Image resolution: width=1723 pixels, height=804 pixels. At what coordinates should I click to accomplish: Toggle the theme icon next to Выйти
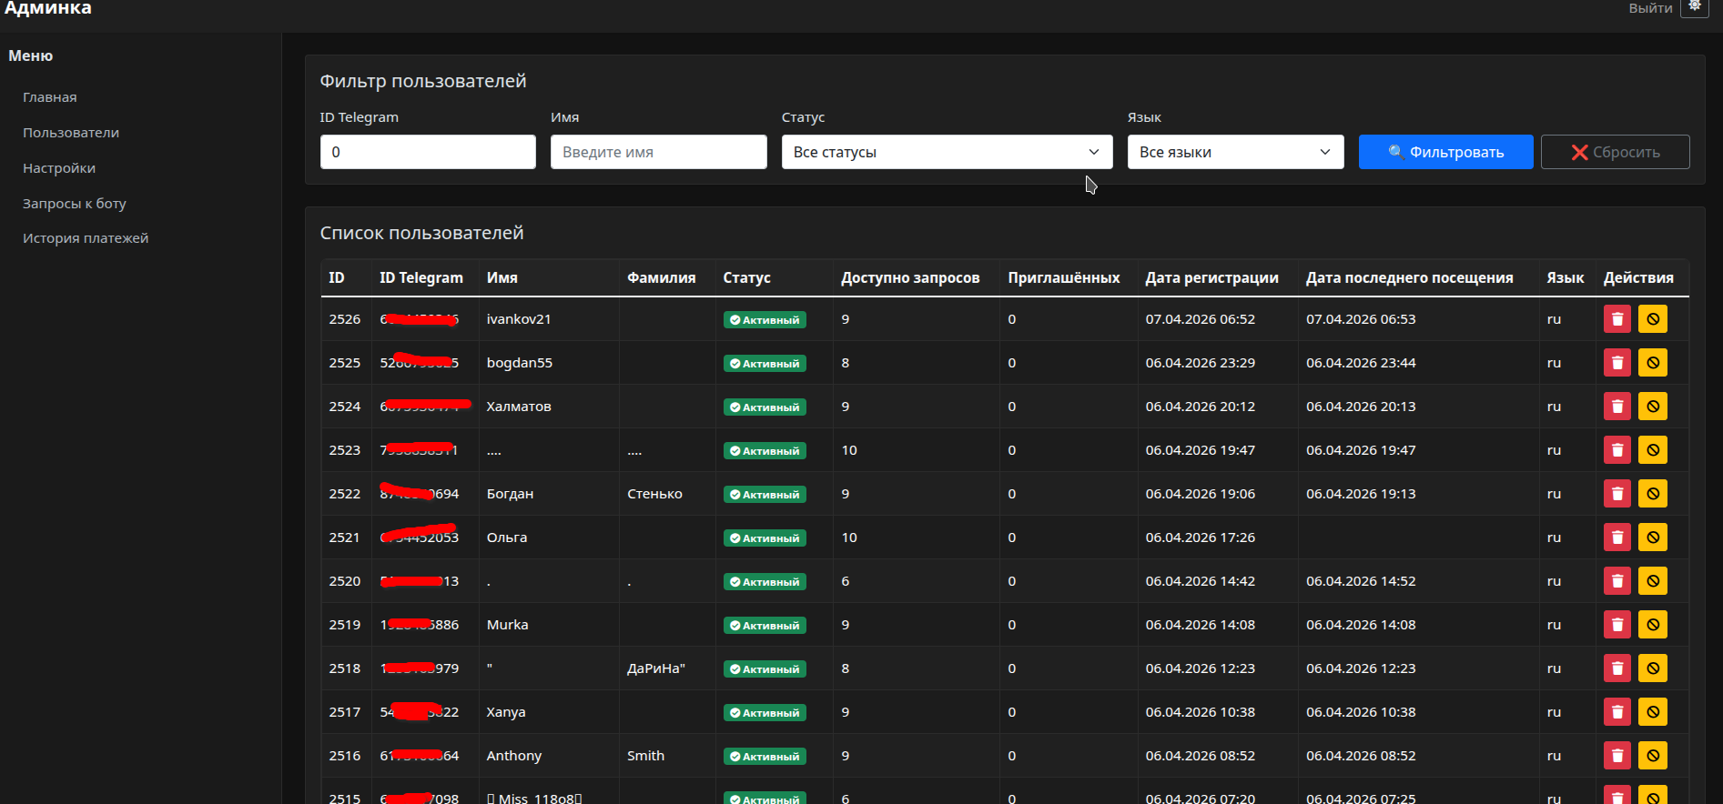coord(1694,7)
